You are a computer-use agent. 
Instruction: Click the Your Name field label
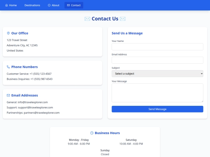click(x=118, y=41)
